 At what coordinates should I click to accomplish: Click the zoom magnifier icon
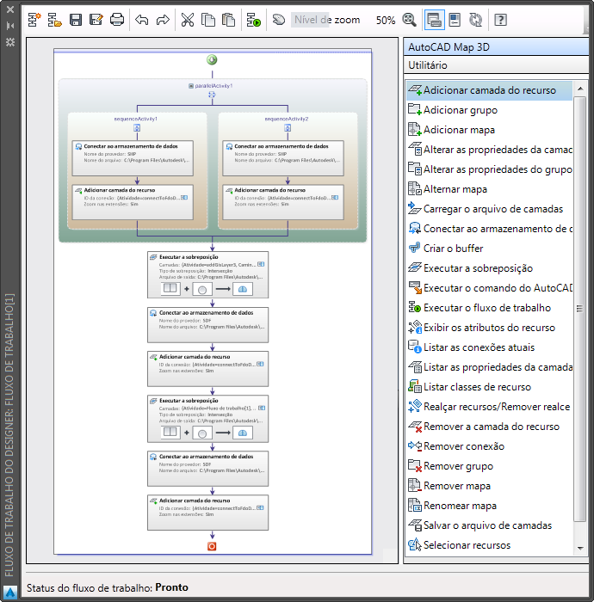(x=409, y=20)
